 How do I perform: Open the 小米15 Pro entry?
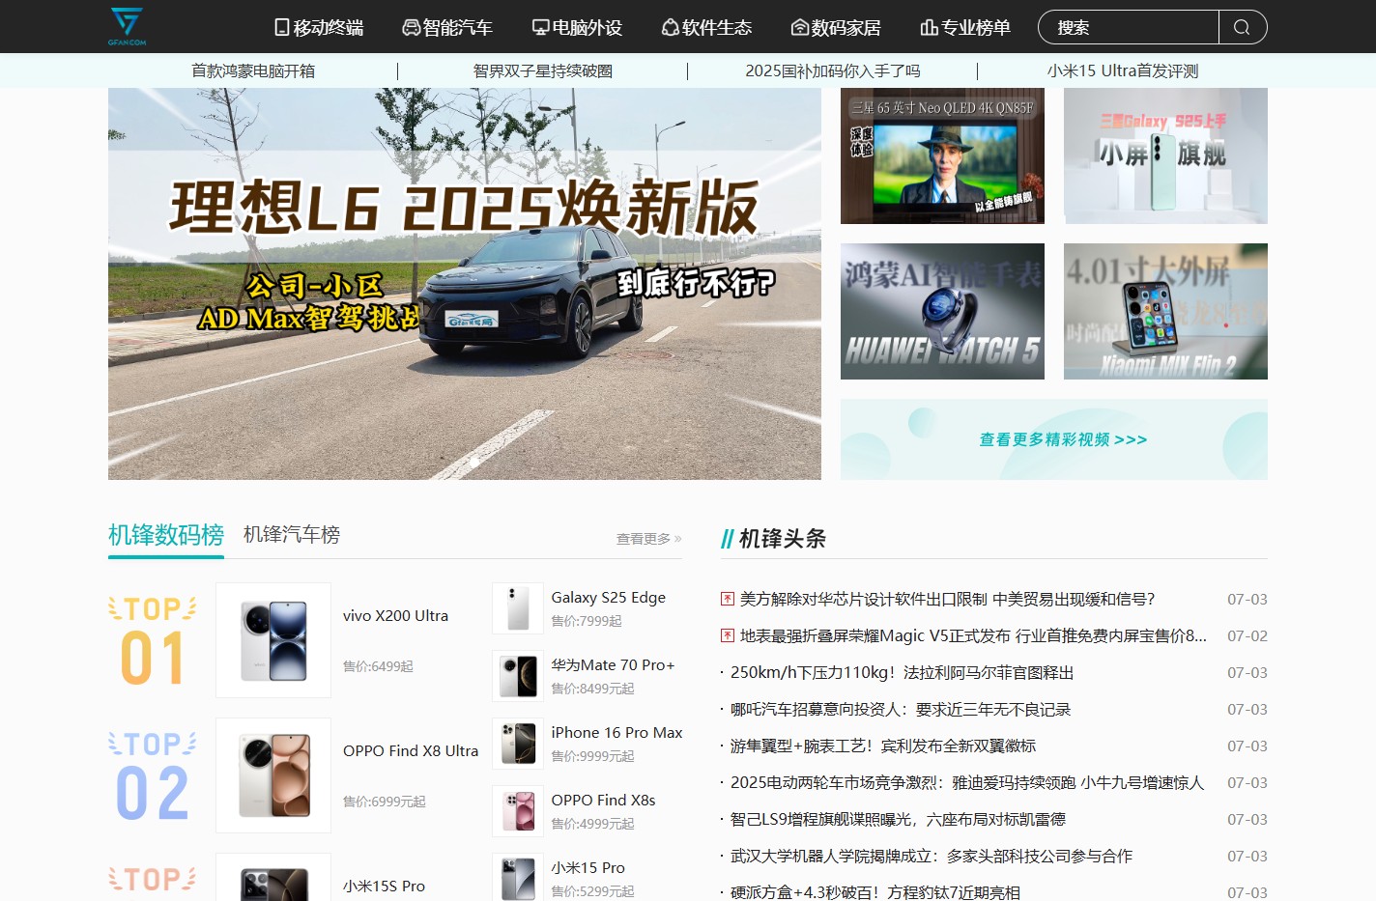[588, 867]
